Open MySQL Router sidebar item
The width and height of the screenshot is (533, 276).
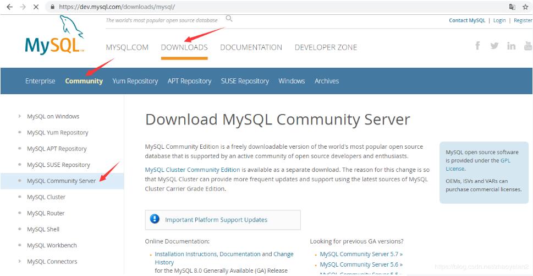(46, 213)
